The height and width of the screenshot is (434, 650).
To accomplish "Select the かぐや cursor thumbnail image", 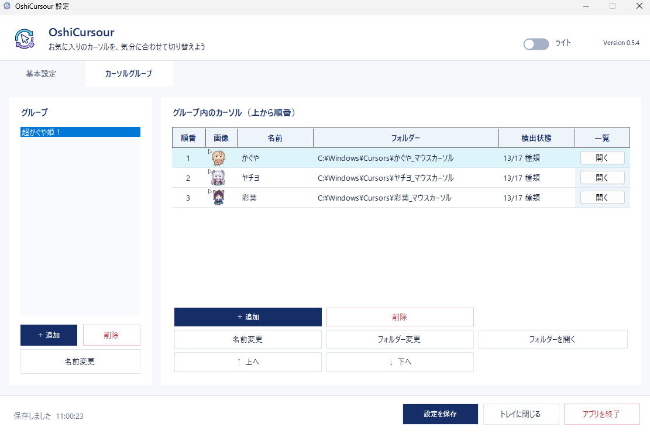I will (218, 158).
